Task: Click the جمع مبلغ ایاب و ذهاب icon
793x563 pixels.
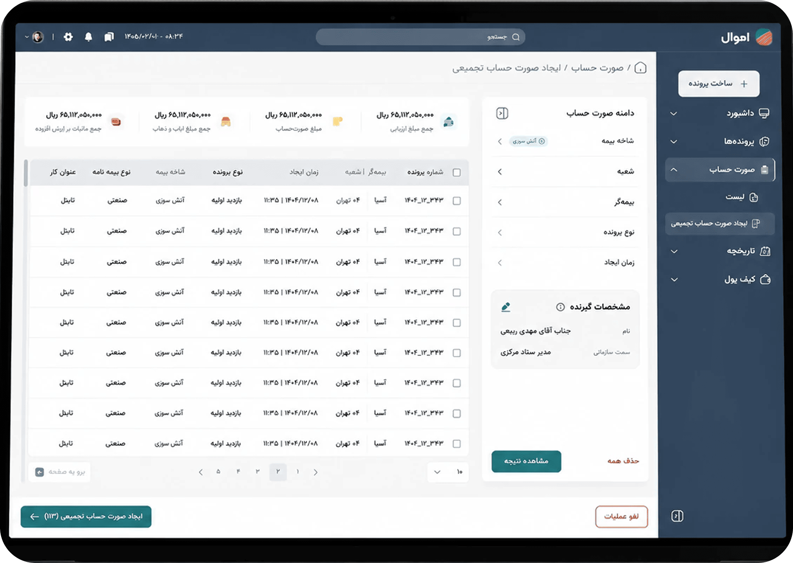Action: pyautogui.click(x=226, y=121)
